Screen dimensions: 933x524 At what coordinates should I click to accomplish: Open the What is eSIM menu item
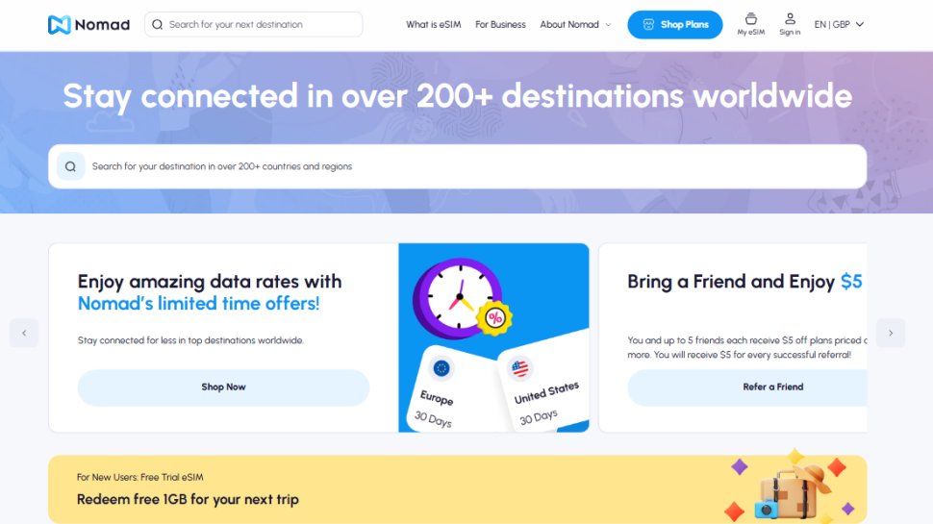433,24
